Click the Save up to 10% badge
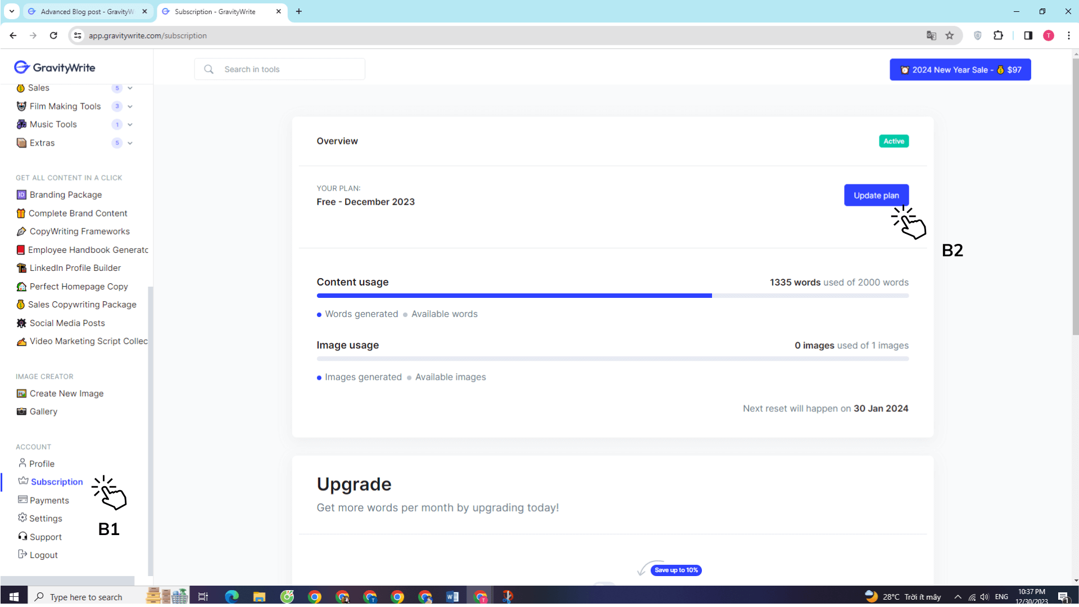 (676, 570)
